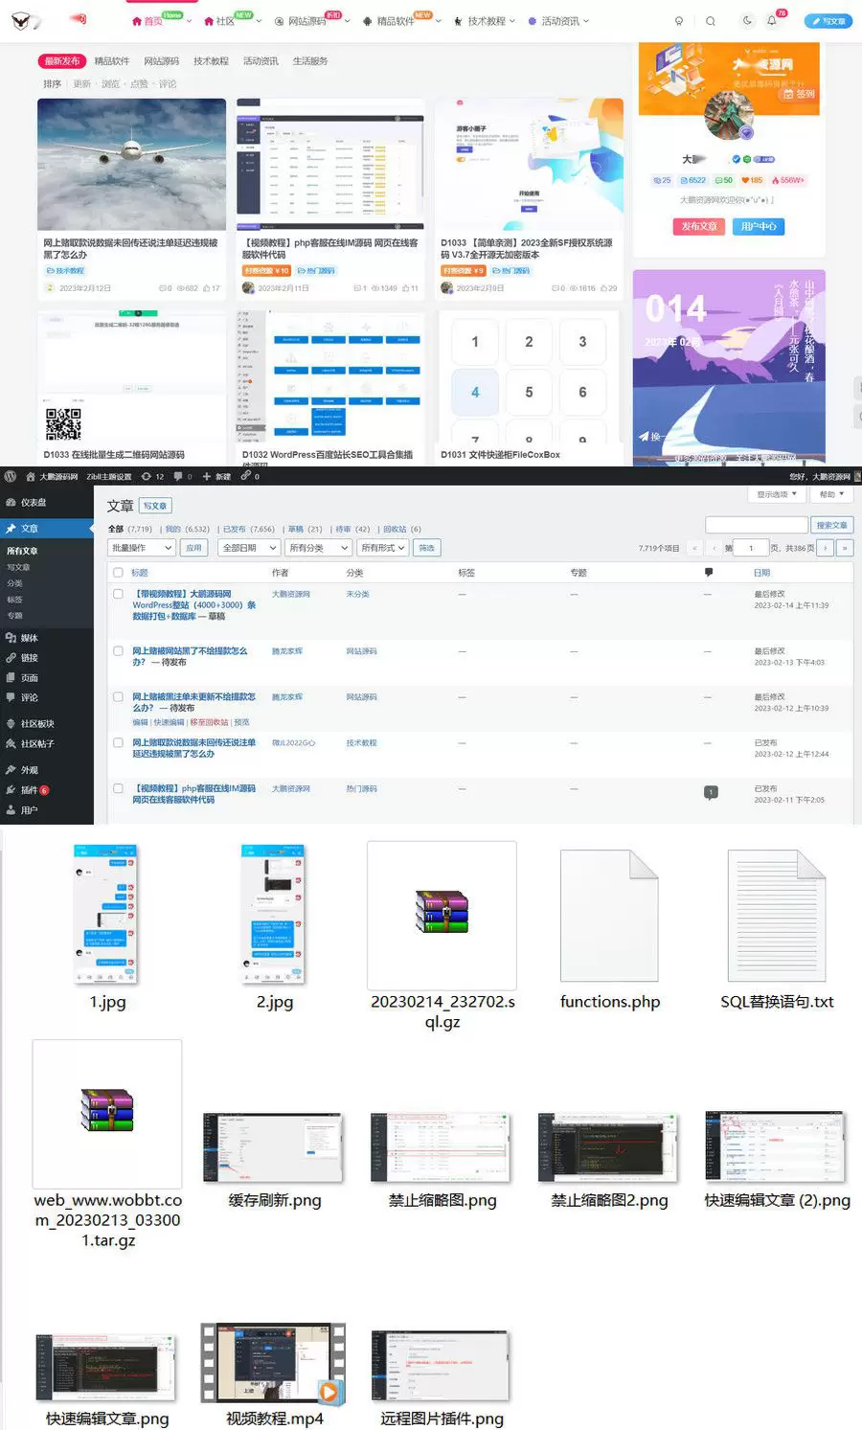Check php客服在线IM源码 row checkbox
This screenshot has height=1430, width=862.
(118, 789)
